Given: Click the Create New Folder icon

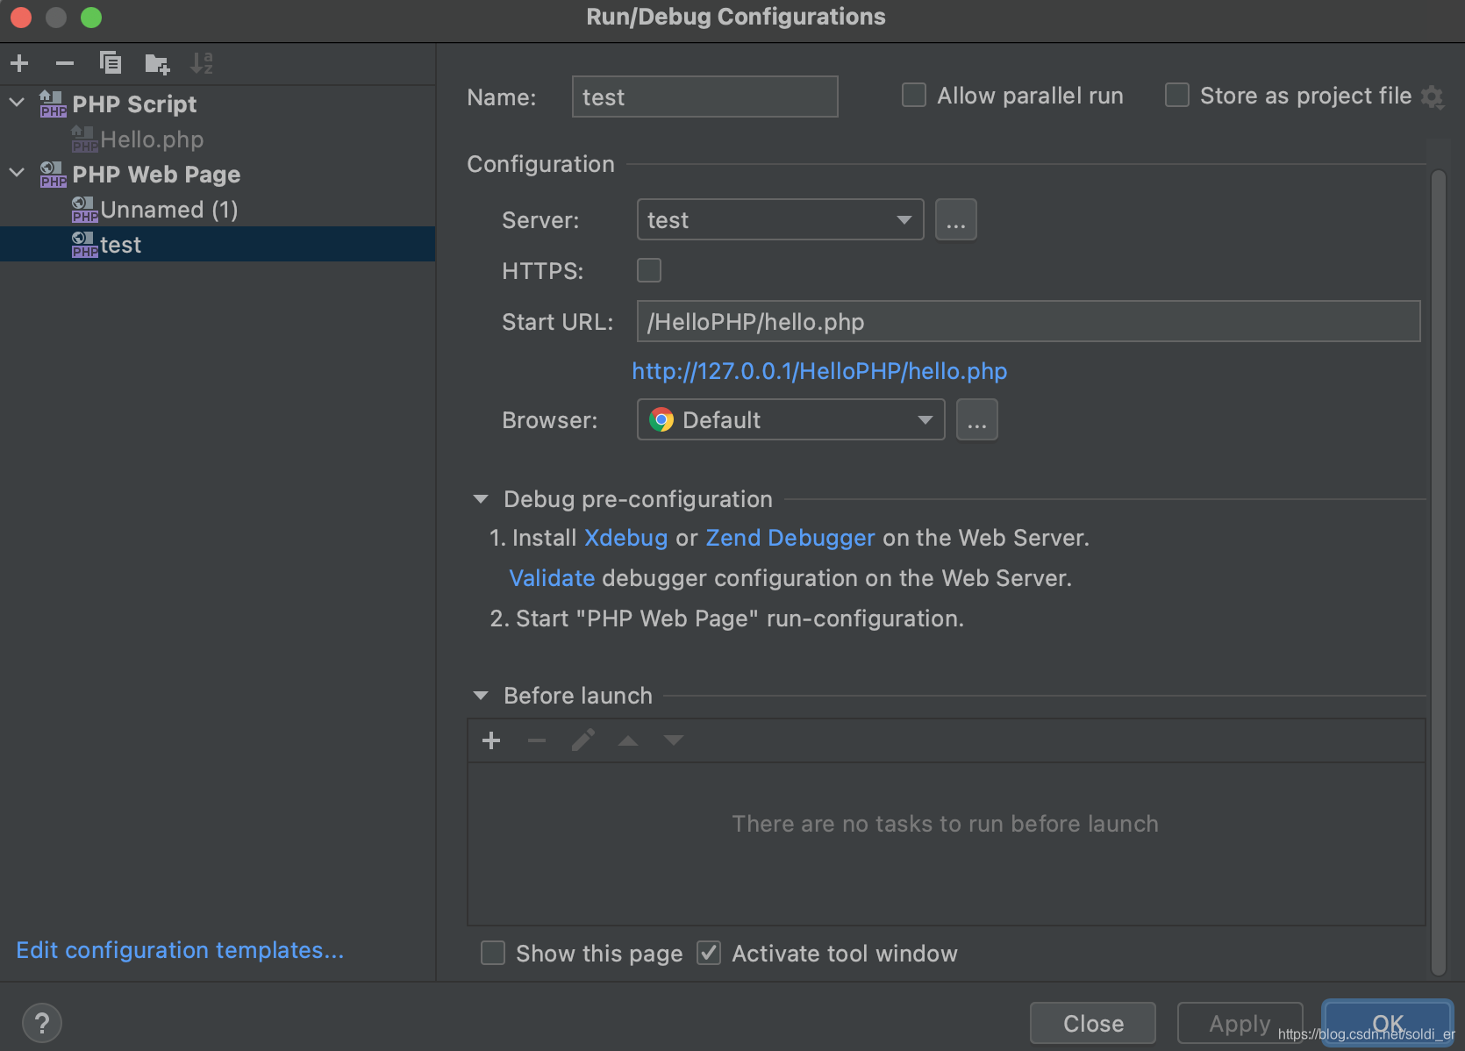Looking at the screenshot, I should coord(157,63).
